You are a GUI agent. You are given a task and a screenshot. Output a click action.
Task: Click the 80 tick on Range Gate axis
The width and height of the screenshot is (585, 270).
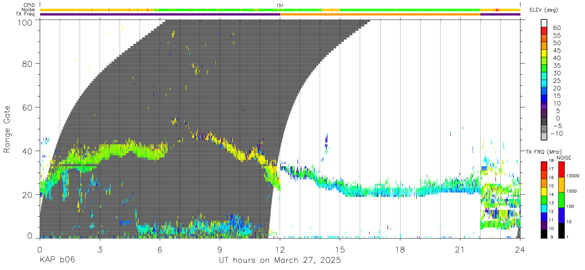tap(28, 64)
